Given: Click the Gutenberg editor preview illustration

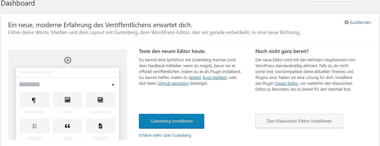Looking at the screenshot, I should [68, 95].
